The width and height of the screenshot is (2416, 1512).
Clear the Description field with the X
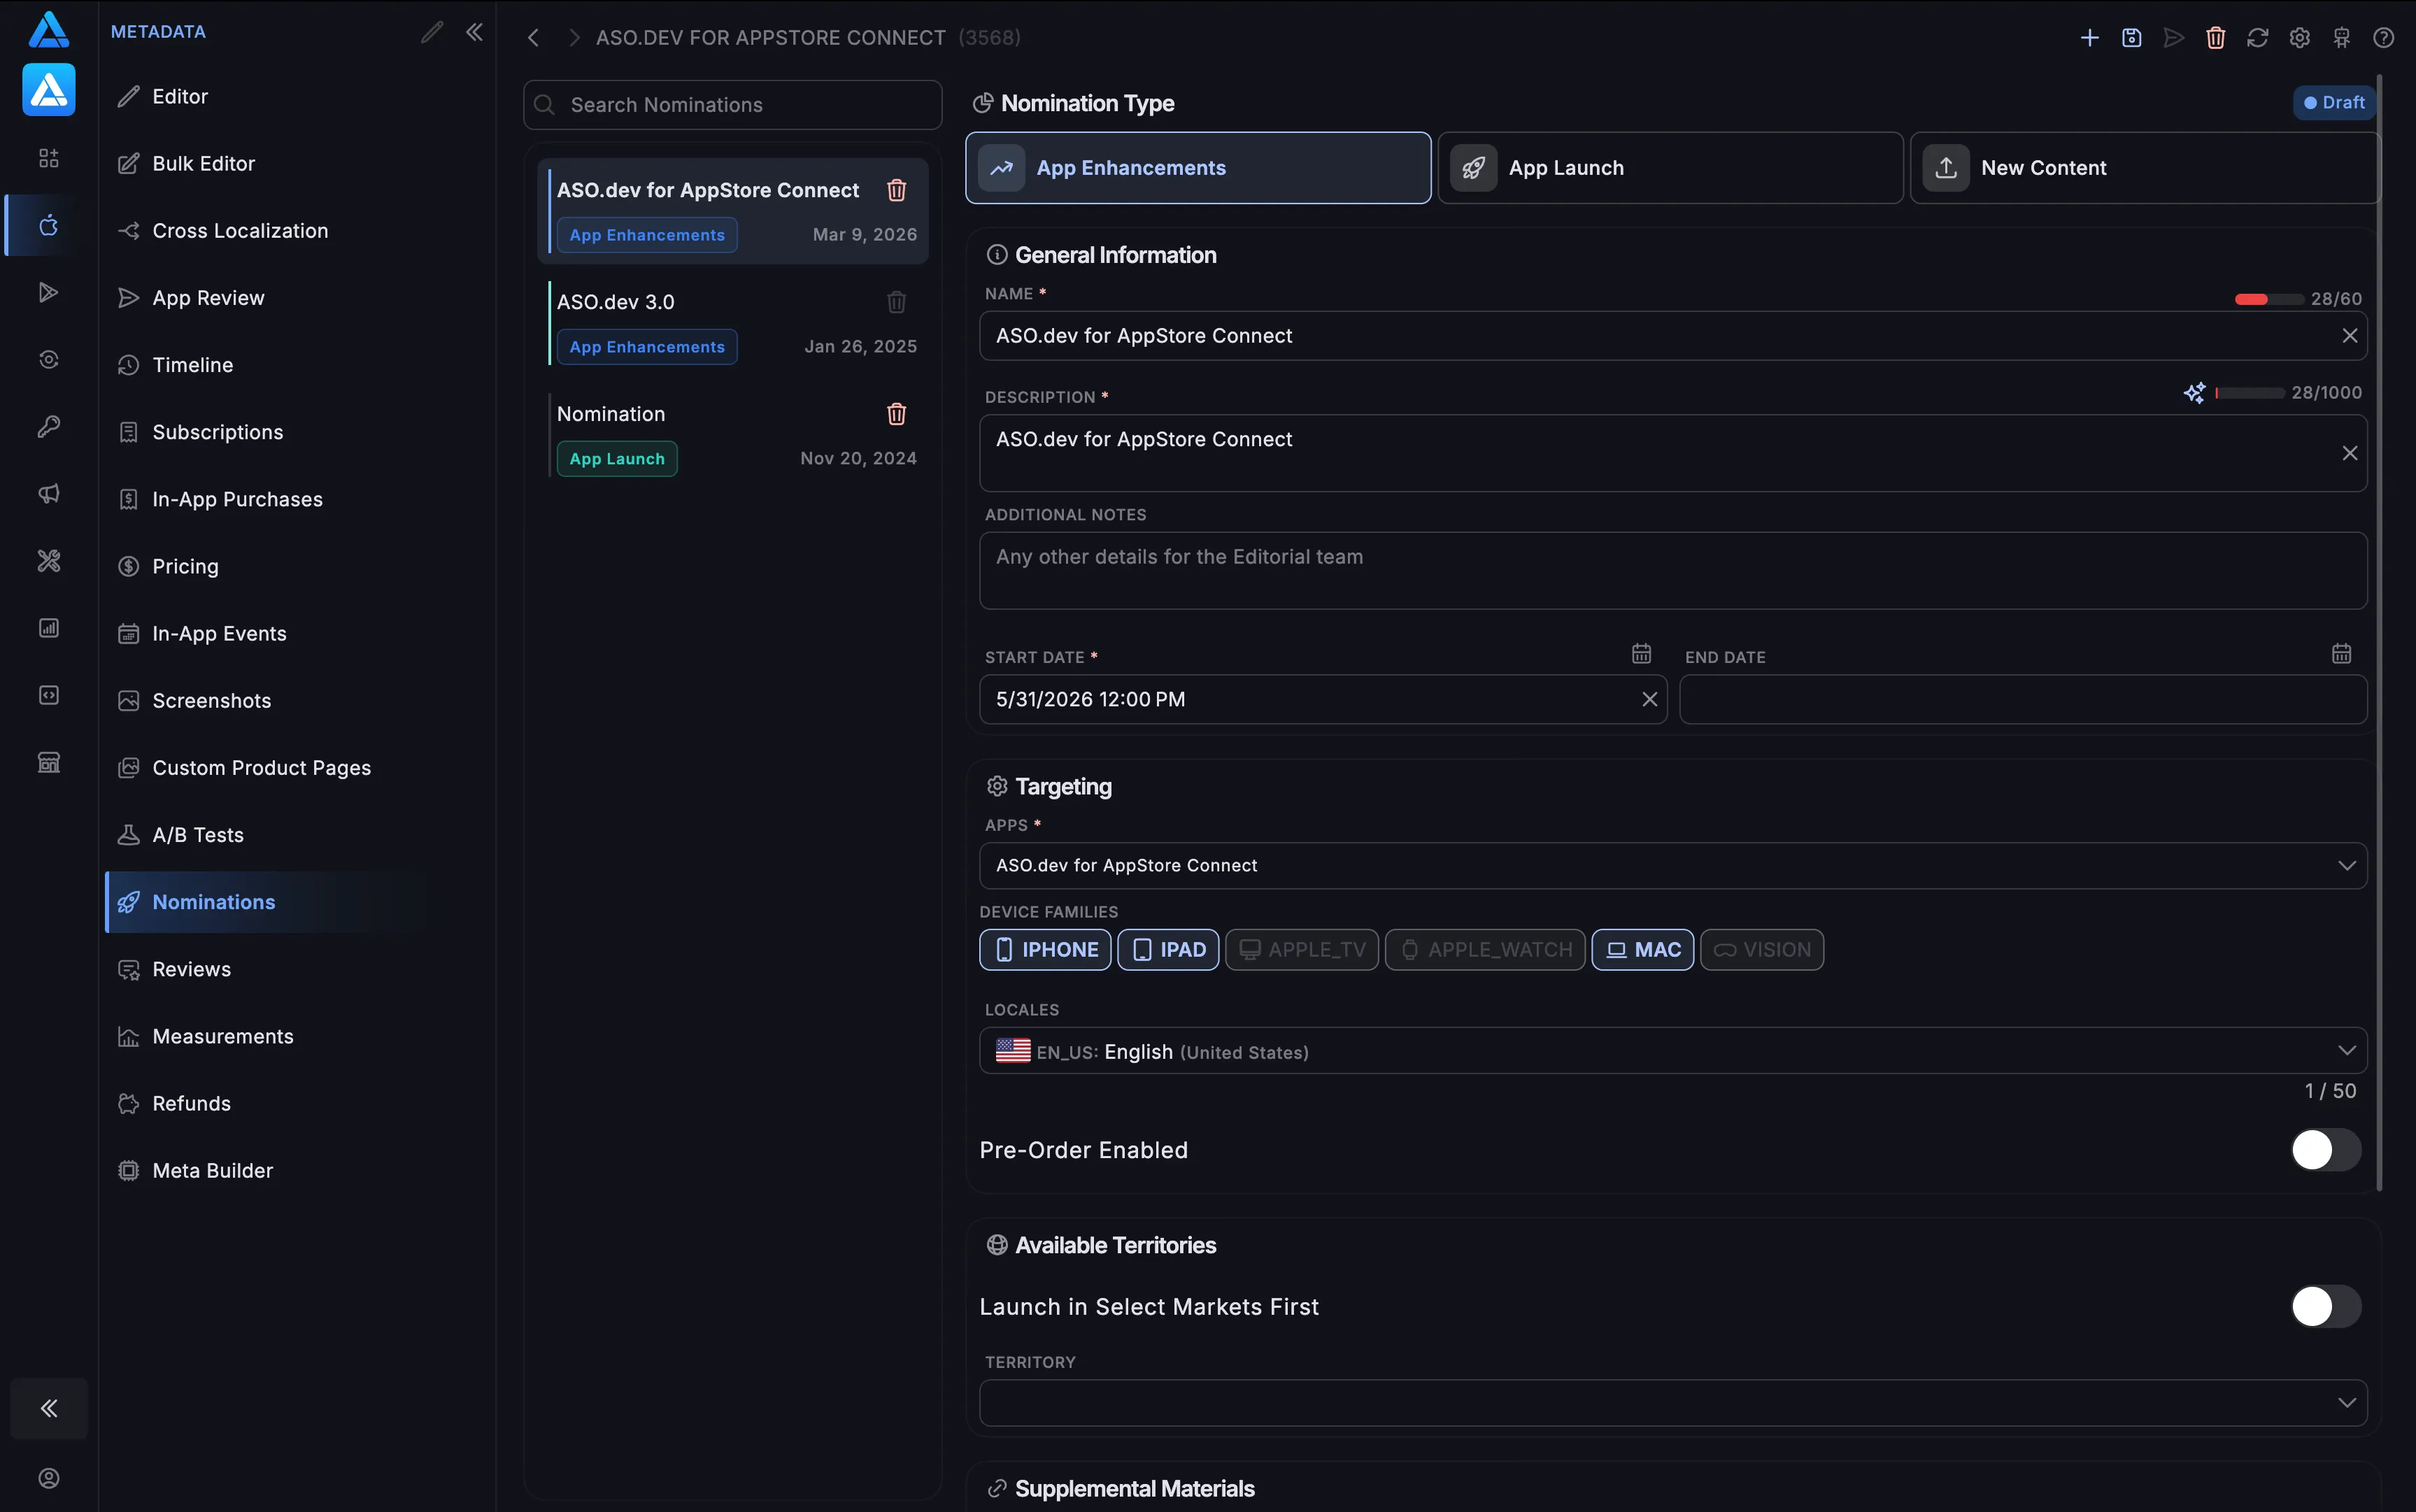pyautogui.click(x=2349, y=453)
